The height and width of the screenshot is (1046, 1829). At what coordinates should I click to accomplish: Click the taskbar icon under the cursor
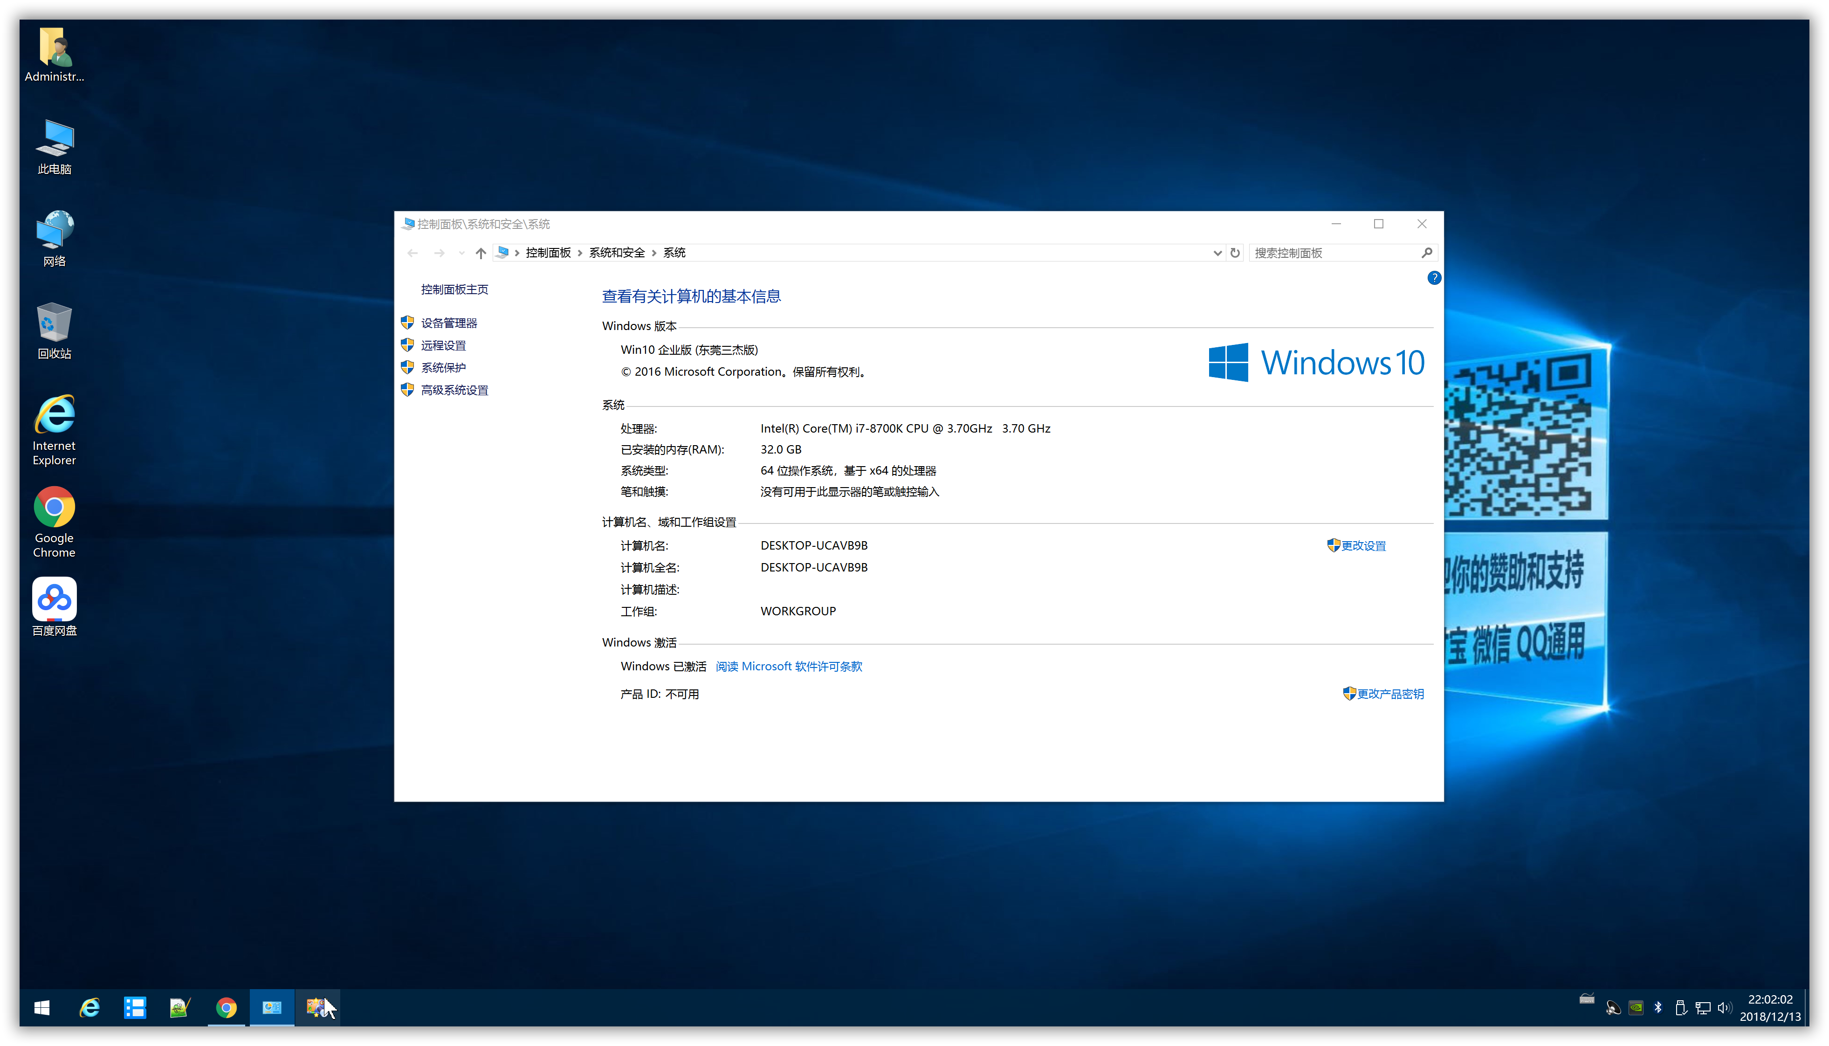pos(317,1007)
